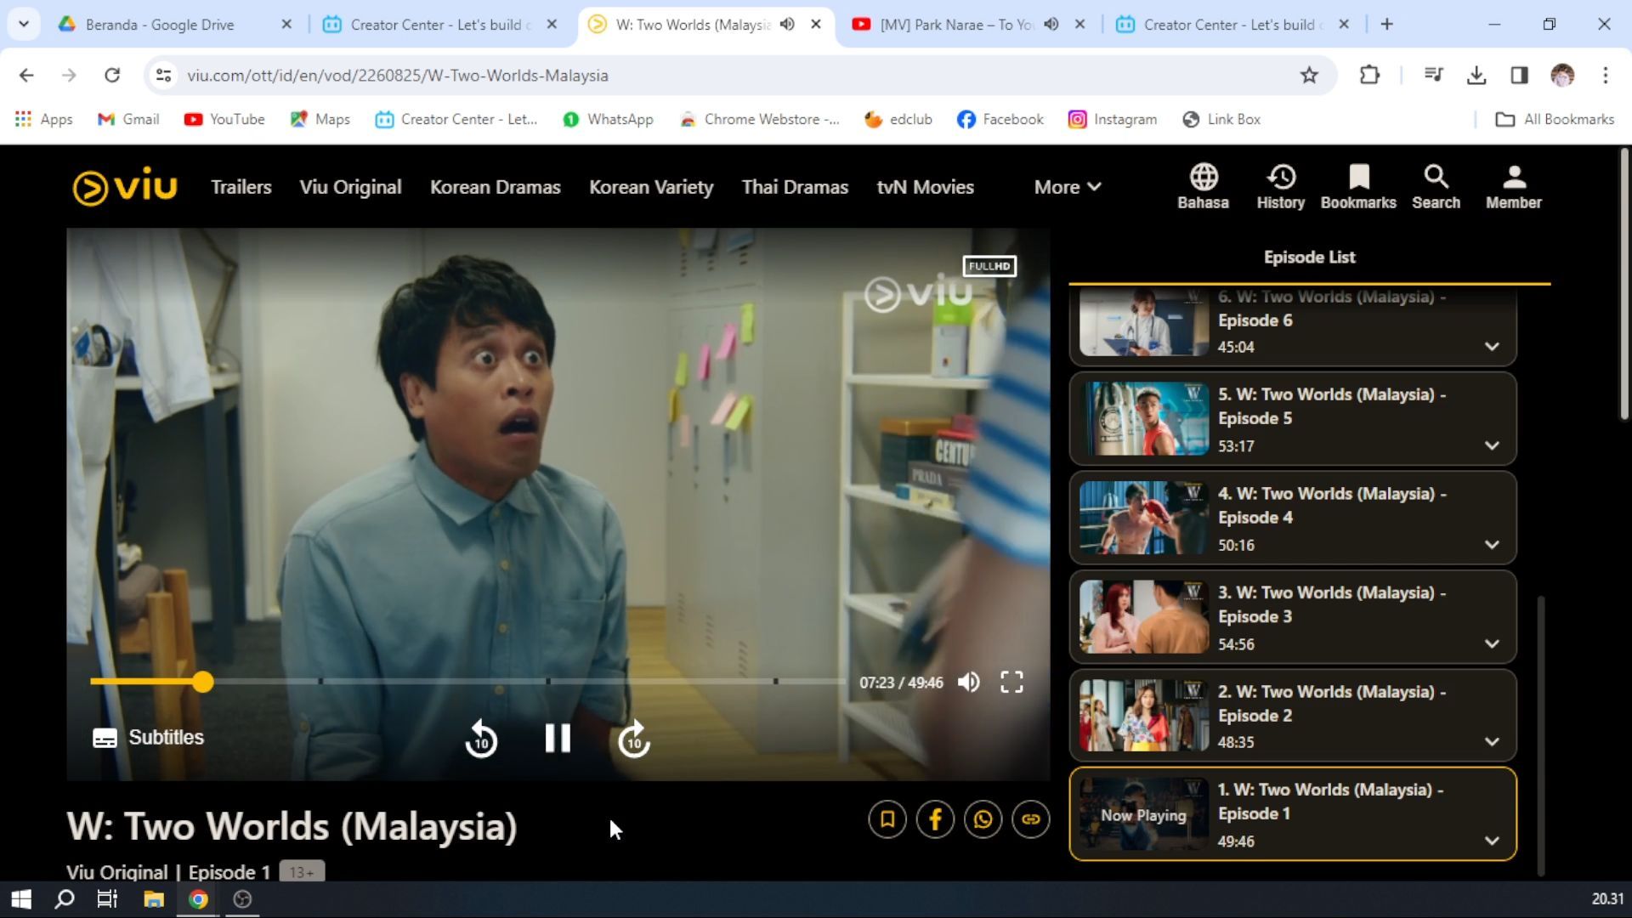Click page vertical scrollbar
Screen dimensions: 1632x918
pyautogui.click(x=1624, y=285)
